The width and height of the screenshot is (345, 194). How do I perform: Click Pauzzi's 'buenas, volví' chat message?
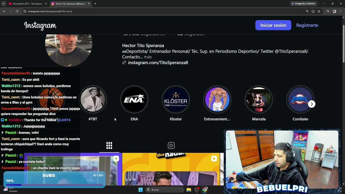(x=29, y=133)
